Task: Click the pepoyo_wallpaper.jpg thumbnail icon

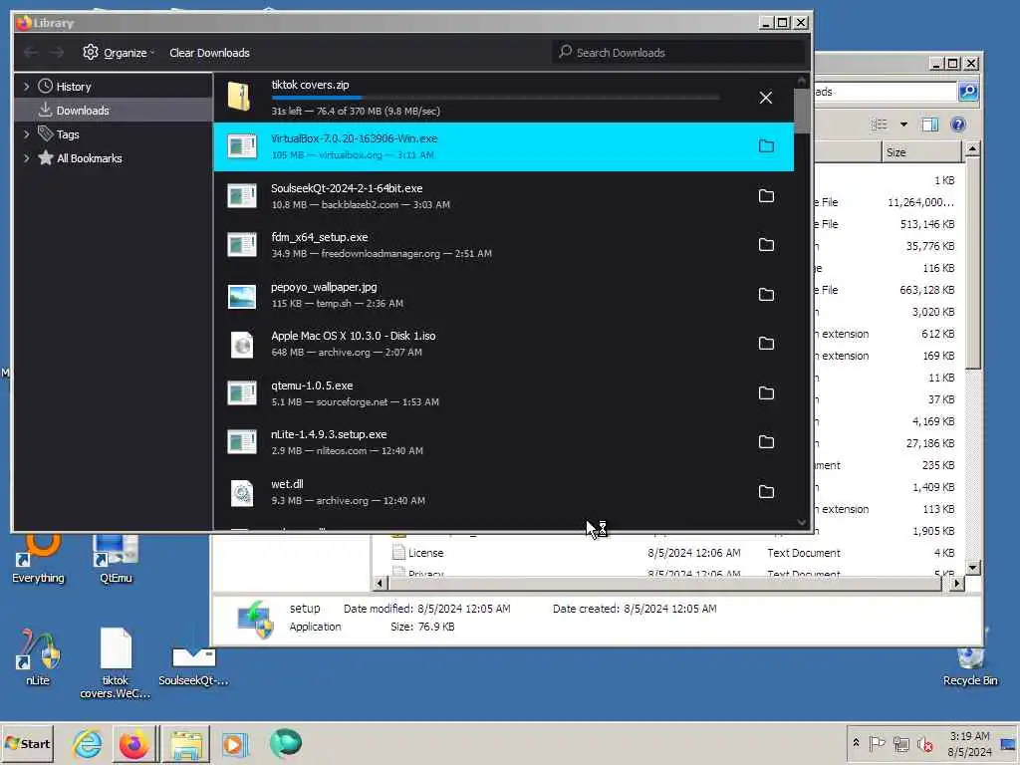Action: click(x=242, y=297)
